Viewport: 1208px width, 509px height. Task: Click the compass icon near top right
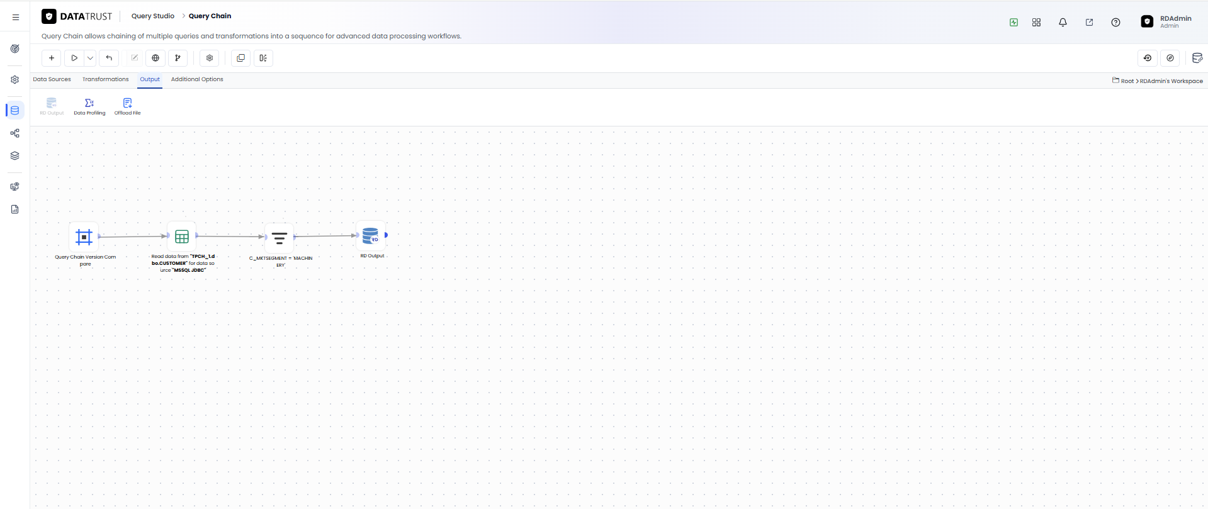point(1170,58)
